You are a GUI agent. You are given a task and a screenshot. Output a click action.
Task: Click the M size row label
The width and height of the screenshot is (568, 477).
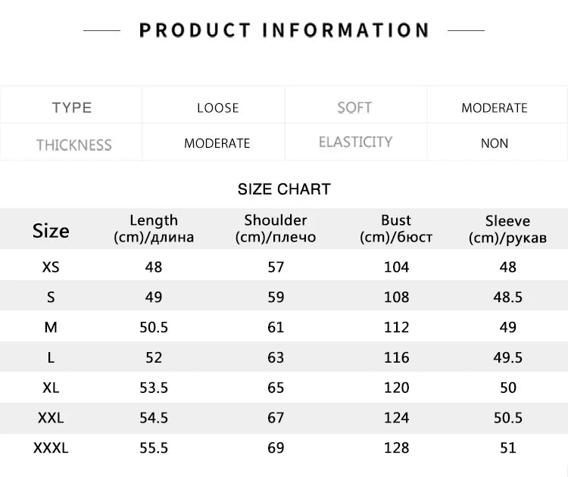tap(51, 327)
